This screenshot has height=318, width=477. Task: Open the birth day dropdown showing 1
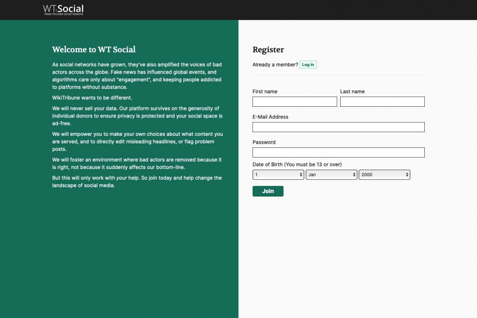278,175
